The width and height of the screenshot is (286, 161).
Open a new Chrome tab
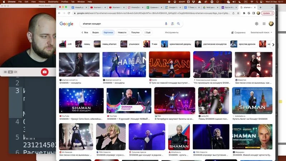pos(261,8)
